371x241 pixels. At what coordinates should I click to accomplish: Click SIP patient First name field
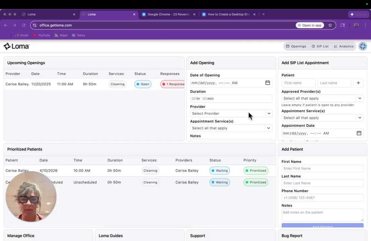[298, 83]
